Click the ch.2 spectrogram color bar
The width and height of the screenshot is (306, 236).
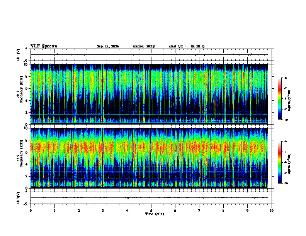[279, 162]
